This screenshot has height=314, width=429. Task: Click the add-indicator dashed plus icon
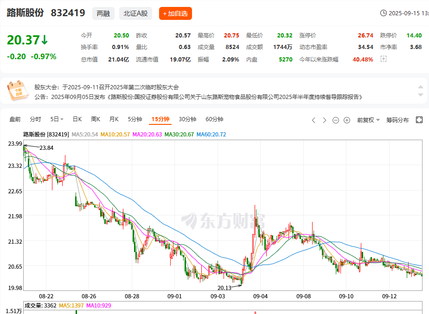point(384,59)
